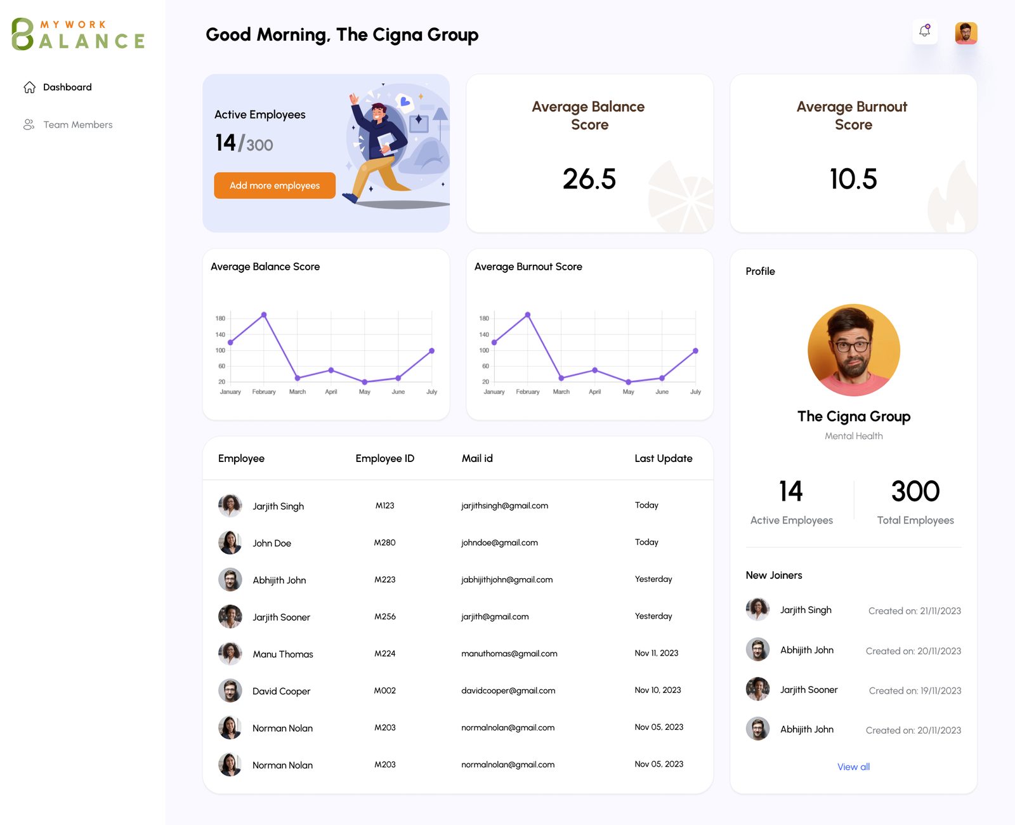Click the 10.5 Average Burnout Score value
The width and height of the screenshot is (1015, 825).
(x=853, y=179)
